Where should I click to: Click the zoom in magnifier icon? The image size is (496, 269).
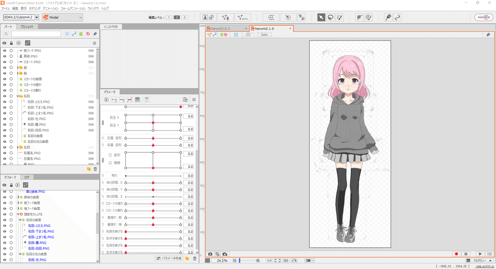point(258,261)
